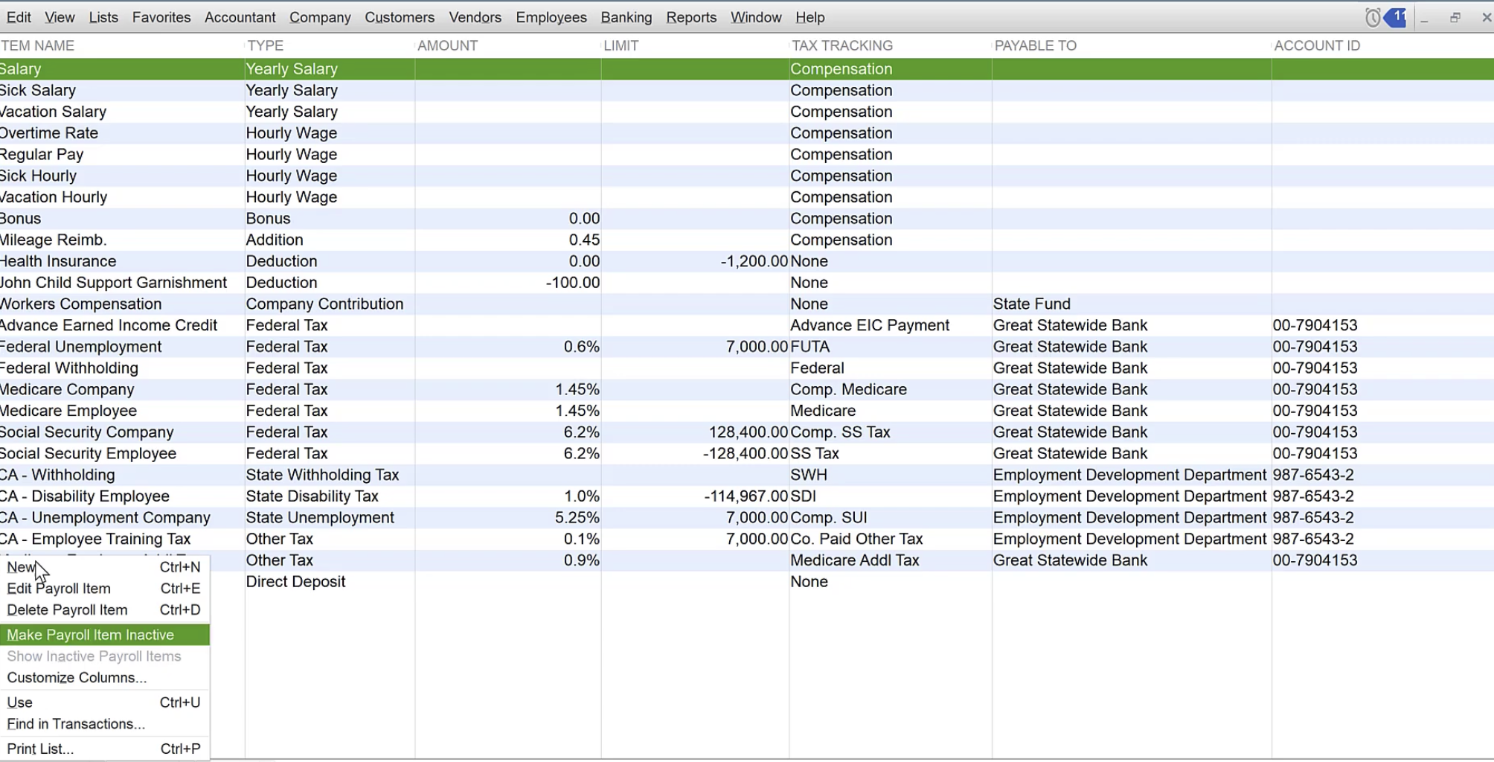The image size is (1494, 762).
Task: Select Edit Payroll Item from context menu
Action: 59,589
